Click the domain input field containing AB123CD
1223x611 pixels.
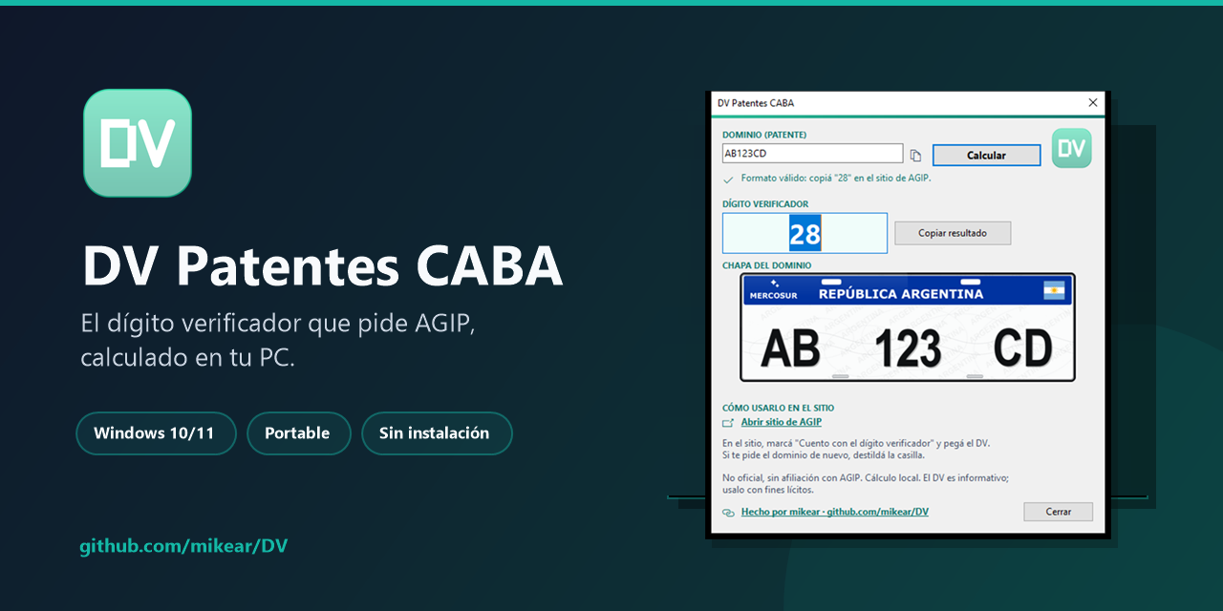[x=812, y=154]
